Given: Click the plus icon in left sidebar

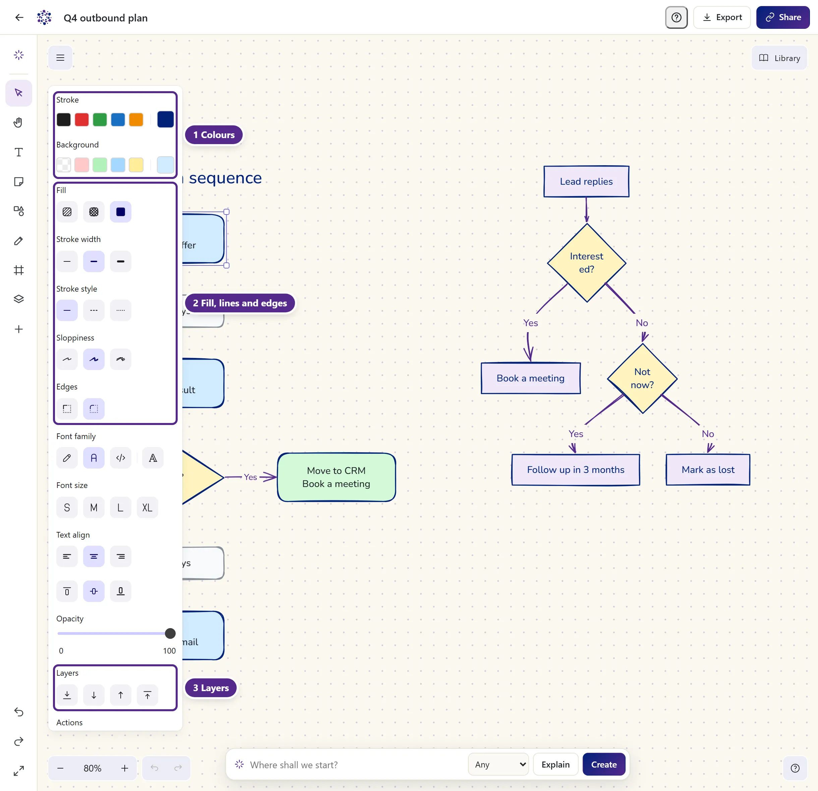Looking at the screenshot, I should point(18,329).
